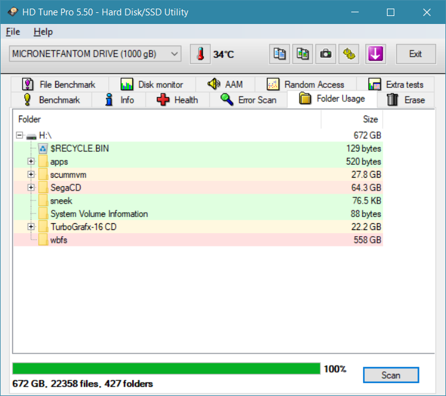The width and height of the screenshot is (446, 396).
Task: Expand the scummvm folder node
Action: coord(31,174)
